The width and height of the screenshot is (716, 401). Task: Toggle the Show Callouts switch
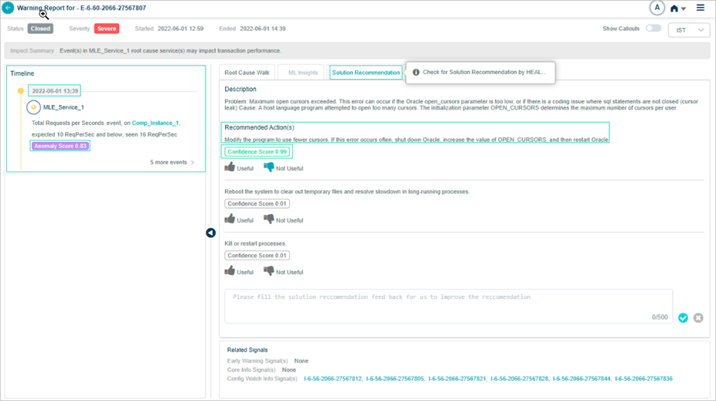click(x=653, y=29)
